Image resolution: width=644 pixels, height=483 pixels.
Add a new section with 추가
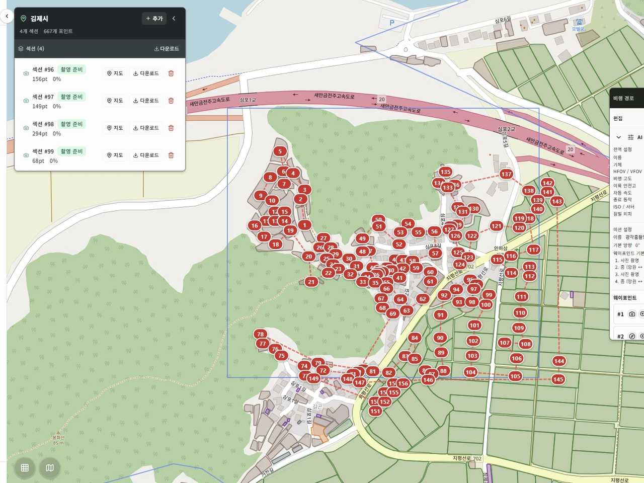[154, 19]
